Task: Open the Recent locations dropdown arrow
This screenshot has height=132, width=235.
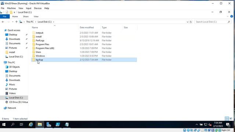Action: point(13,22)
